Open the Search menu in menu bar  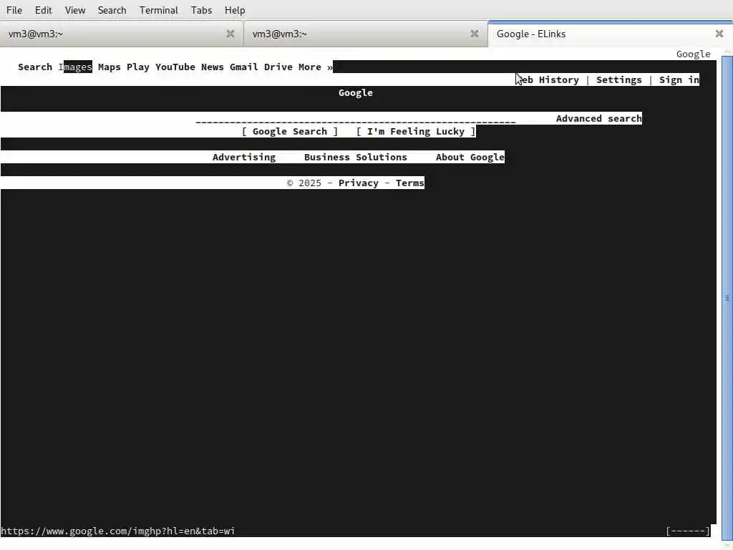coord(112,10)
